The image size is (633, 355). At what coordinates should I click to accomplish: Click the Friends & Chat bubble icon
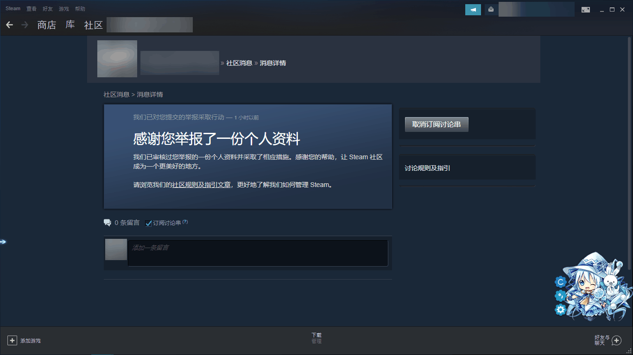616,341
